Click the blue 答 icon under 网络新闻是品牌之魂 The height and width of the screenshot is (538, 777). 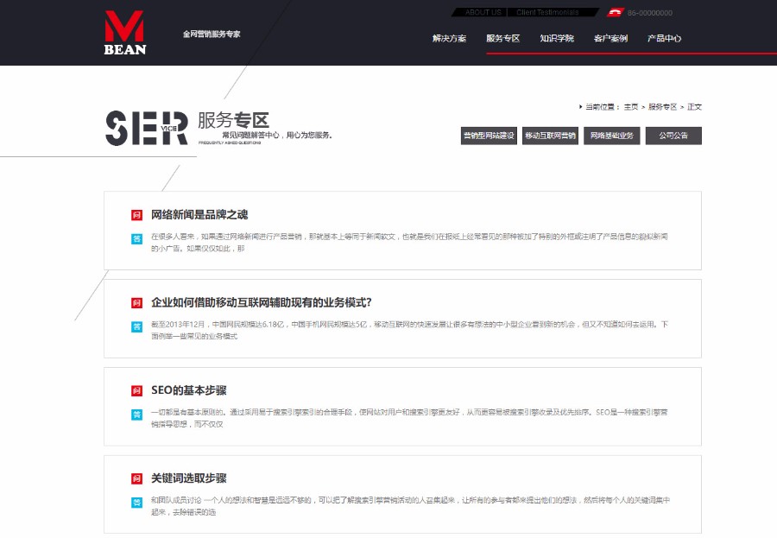(x=136, y=238)
